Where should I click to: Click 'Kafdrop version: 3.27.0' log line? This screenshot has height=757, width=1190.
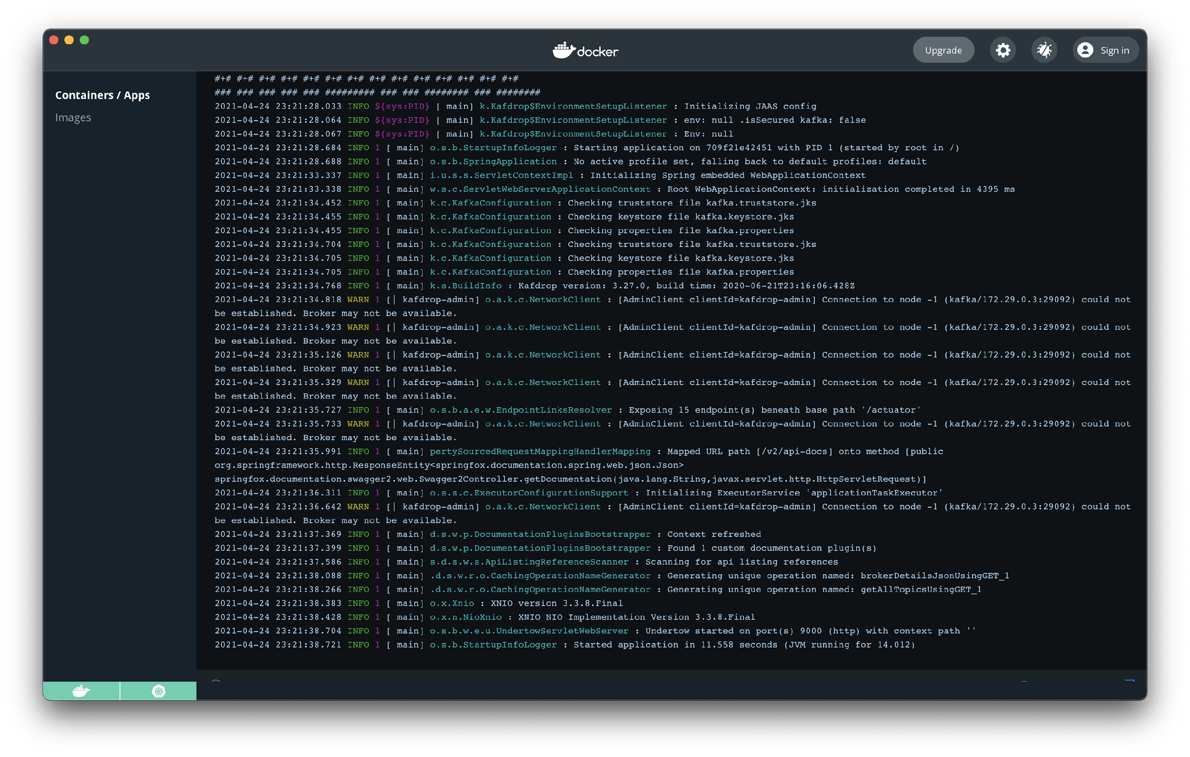(535, 286)
